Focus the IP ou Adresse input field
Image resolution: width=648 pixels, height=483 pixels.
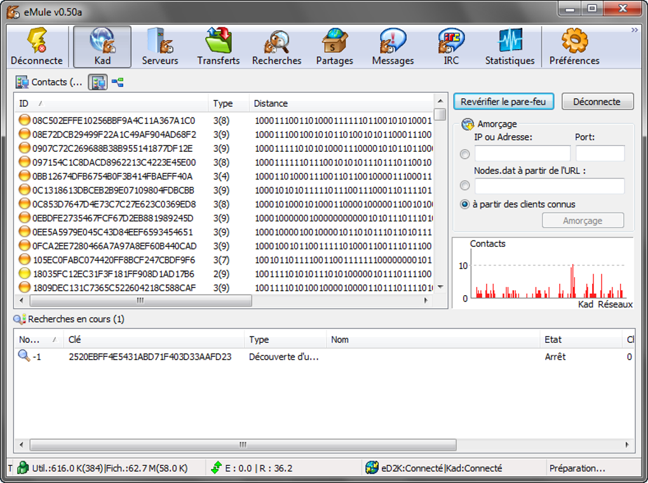(x=522, y=153)
